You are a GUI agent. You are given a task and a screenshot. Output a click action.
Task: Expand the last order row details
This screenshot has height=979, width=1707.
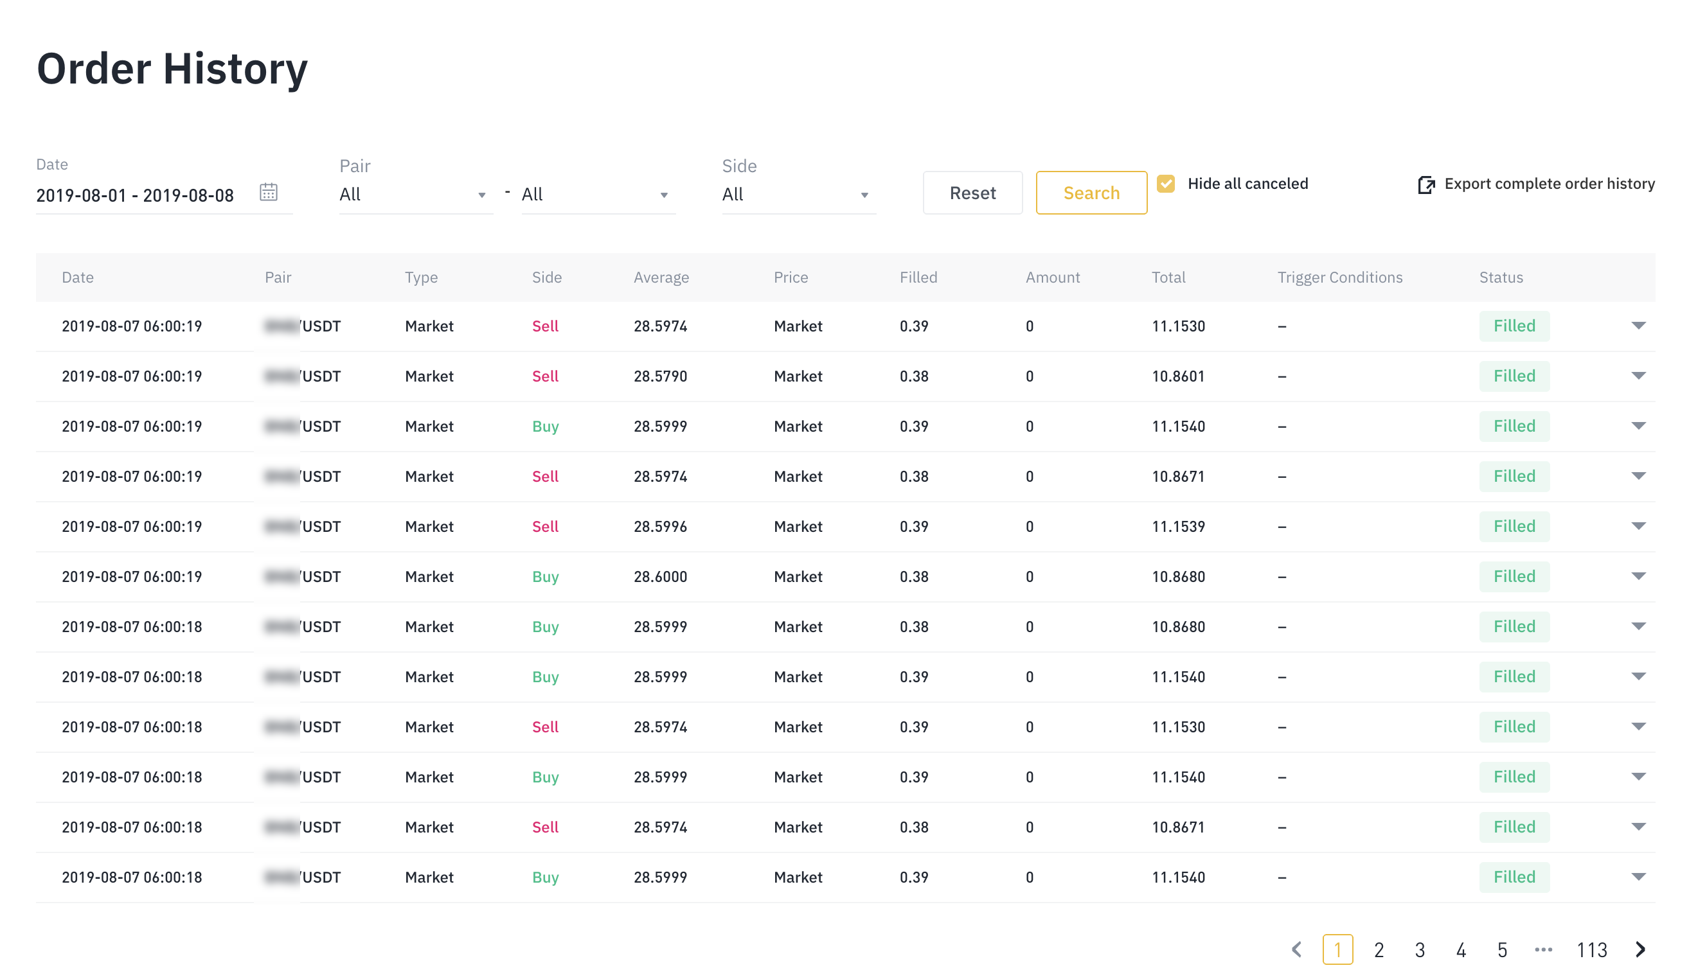[x=1638, y=877]
